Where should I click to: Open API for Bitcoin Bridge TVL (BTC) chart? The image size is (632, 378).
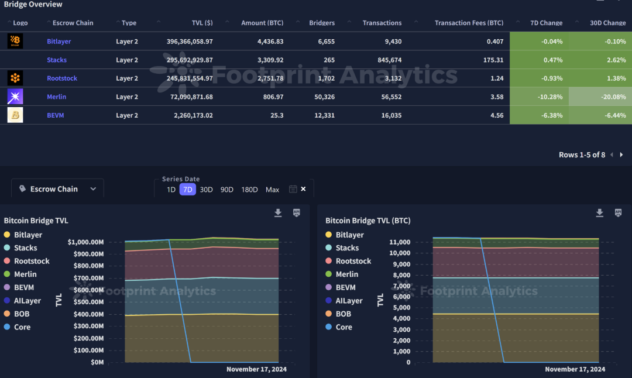[619, 213]
